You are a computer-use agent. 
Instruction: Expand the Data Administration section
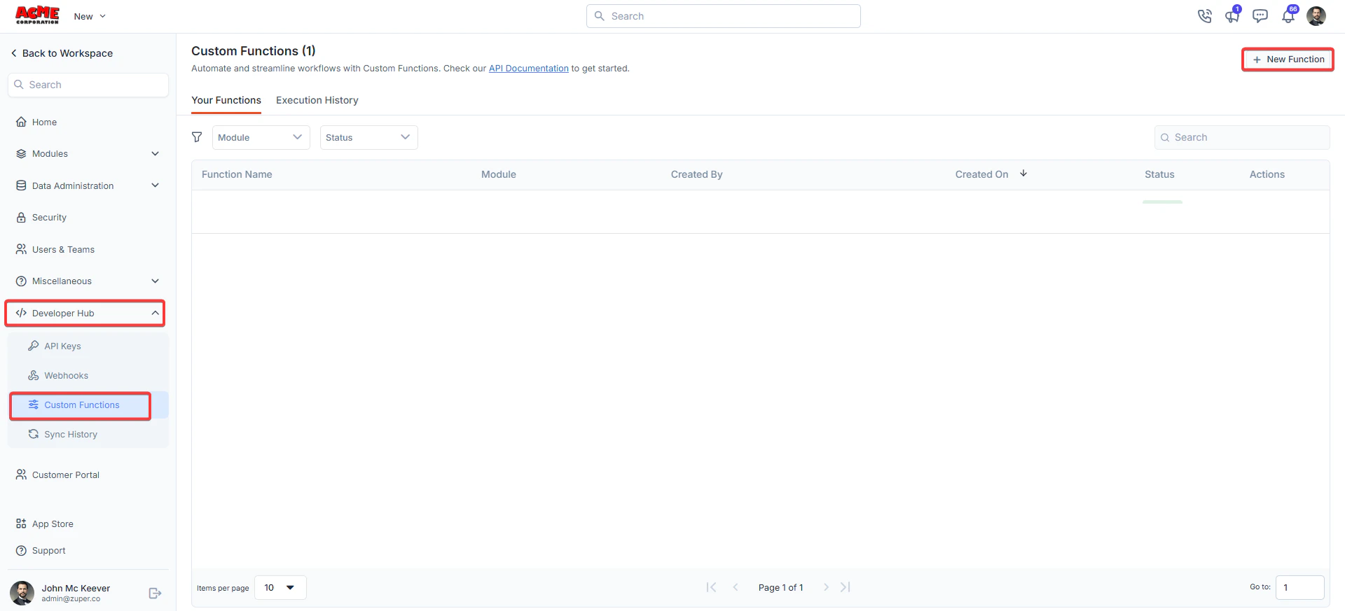pos(155,185)
